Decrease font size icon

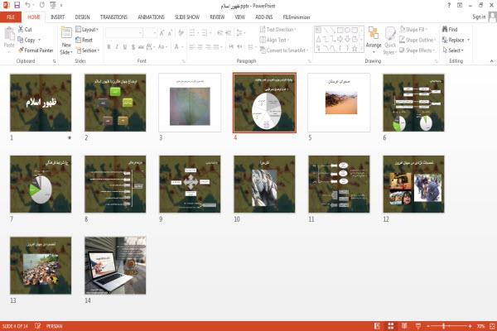coord(170,32)
